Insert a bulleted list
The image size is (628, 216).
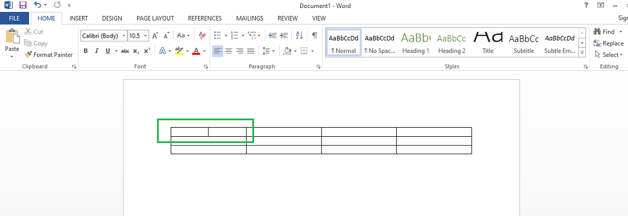click(x=218, y=35)
